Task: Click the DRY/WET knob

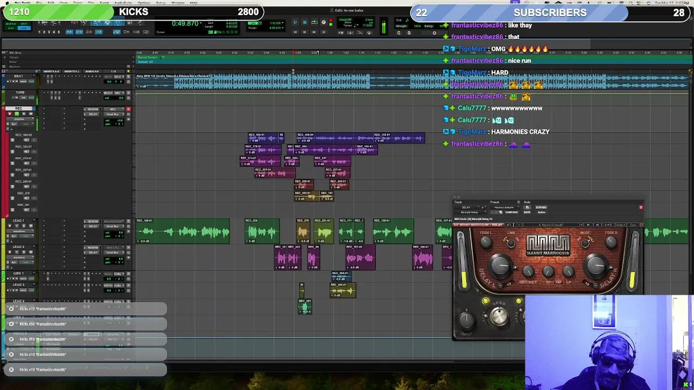Action: (529, 271)
